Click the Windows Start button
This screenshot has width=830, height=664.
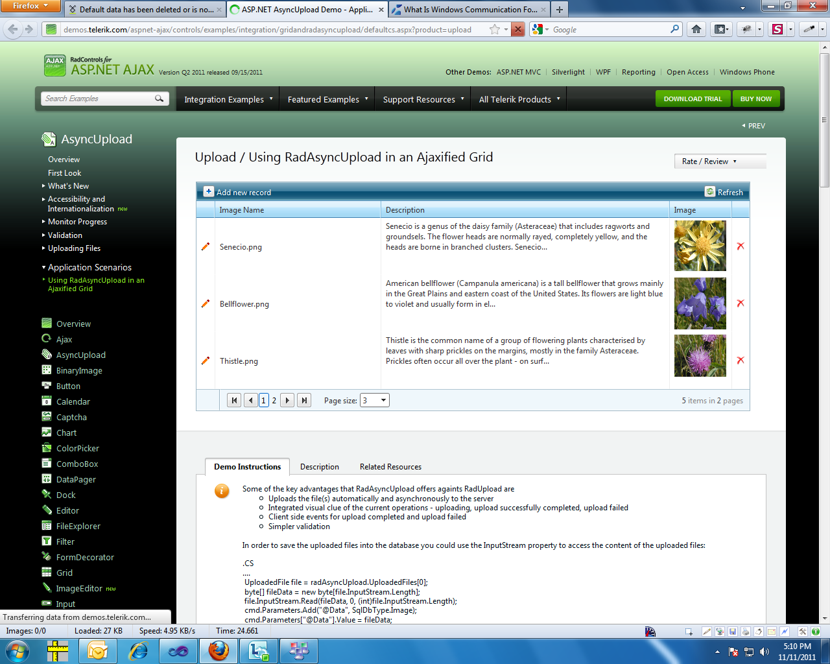coord(17,650)
